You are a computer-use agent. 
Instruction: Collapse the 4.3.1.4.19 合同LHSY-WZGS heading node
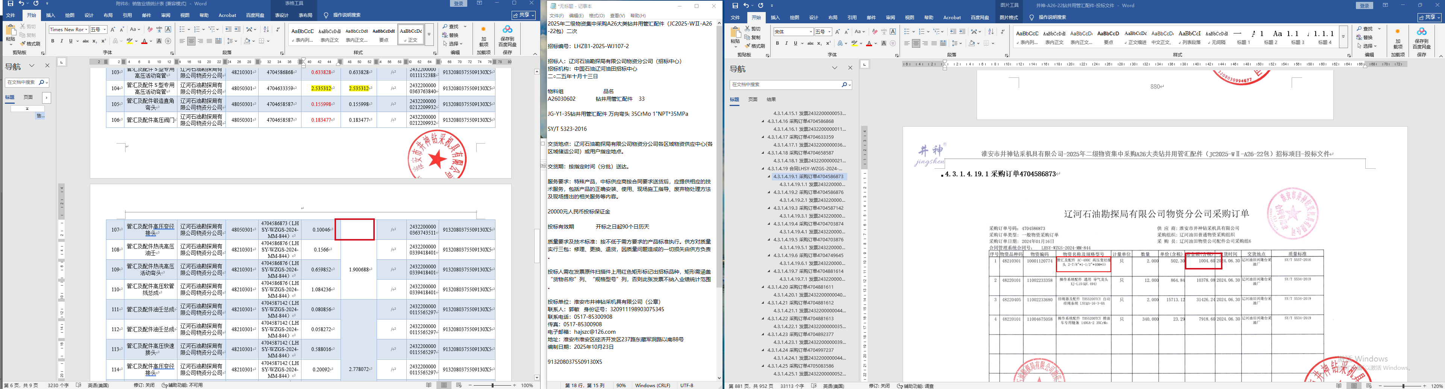[x=763, y=168]
